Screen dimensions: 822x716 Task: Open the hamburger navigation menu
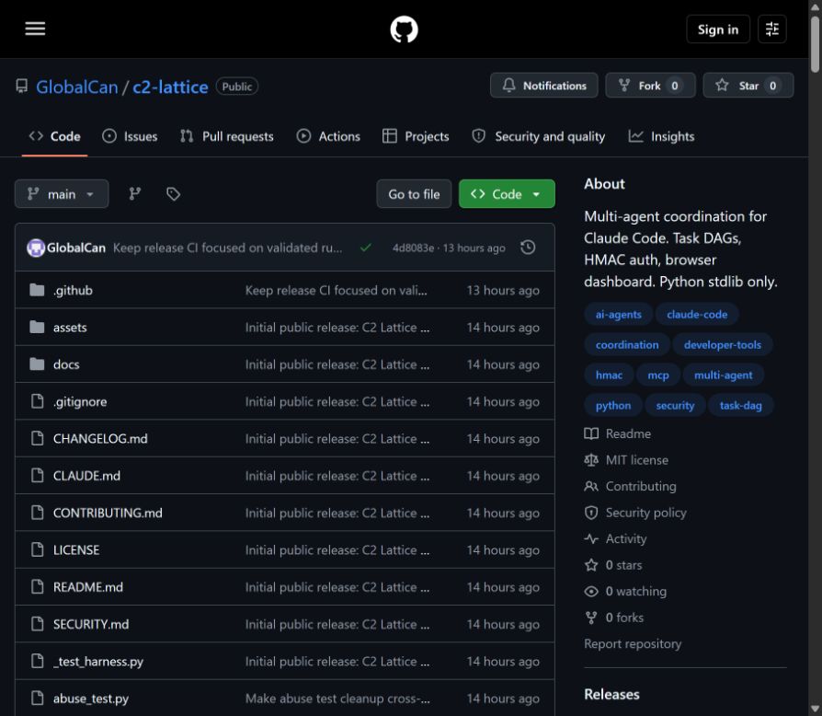pyautogui.click(x=35, y=29)
